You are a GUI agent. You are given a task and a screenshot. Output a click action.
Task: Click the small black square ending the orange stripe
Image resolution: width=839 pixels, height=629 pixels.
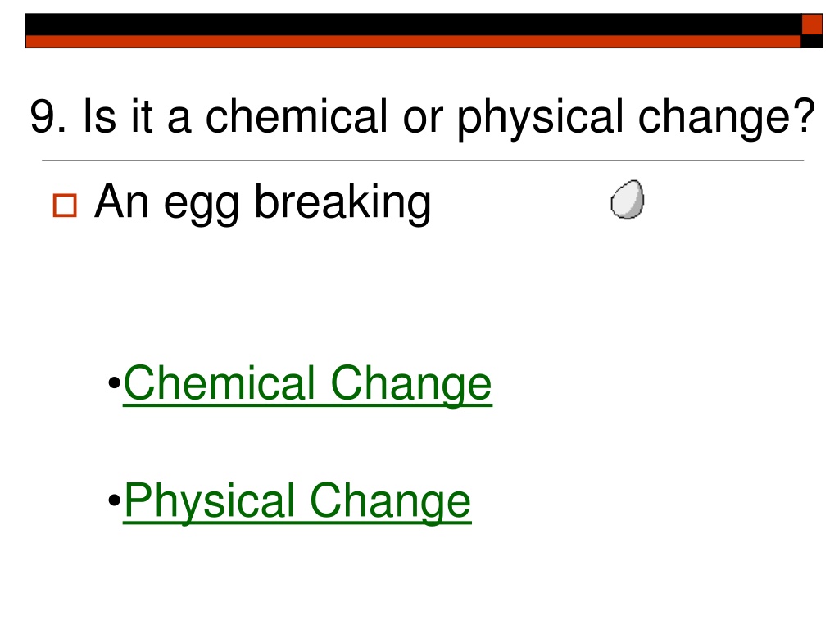coord(812,41)
